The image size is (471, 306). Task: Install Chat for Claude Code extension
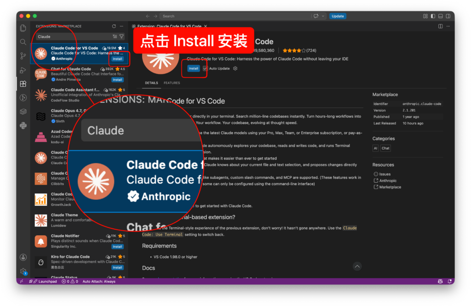pyautogui.click(x=117, y=80)
